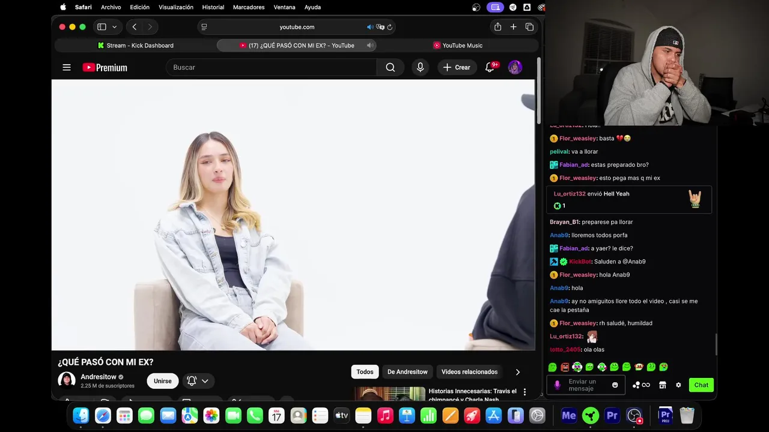Open the chat settings gear icon
The height and width of the screenshot is (432, 769).
click(678, 385)
